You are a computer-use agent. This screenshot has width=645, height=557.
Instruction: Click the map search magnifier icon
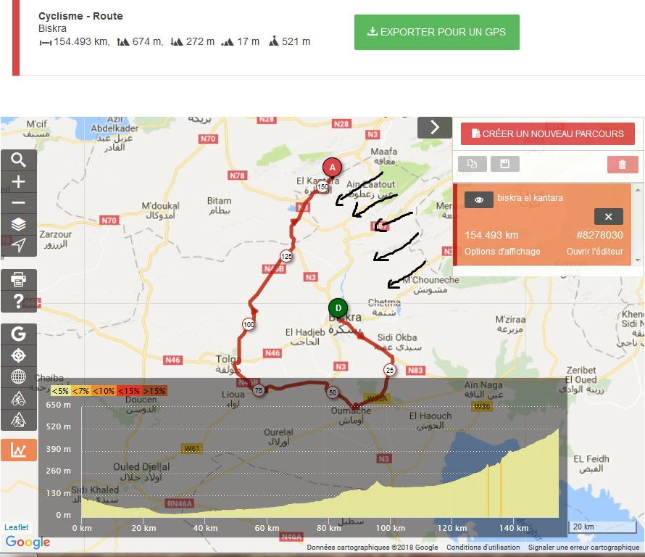pos(19,160)
